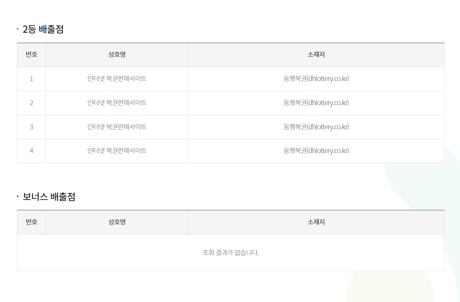Click 인터넷 복권판매사이트 in row 2

tap(117, 103)
